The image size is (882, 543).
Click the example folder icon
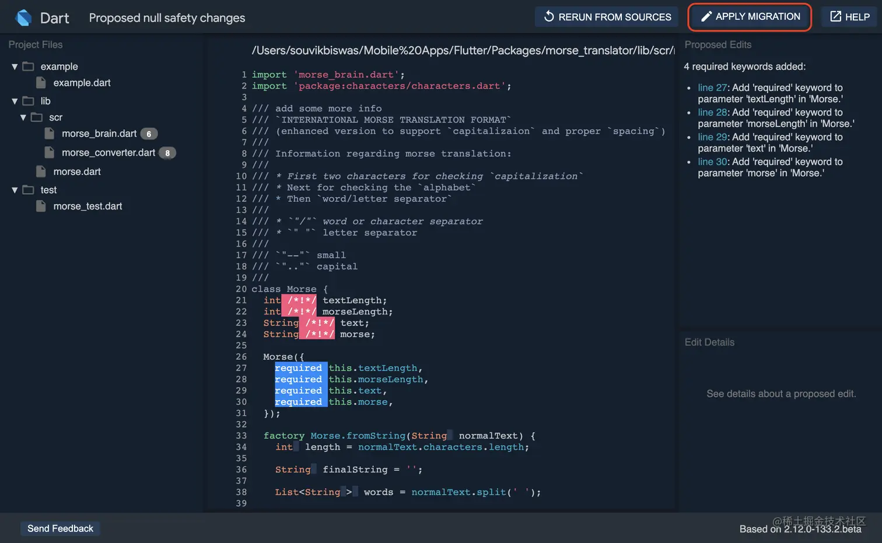click(28, 66)
